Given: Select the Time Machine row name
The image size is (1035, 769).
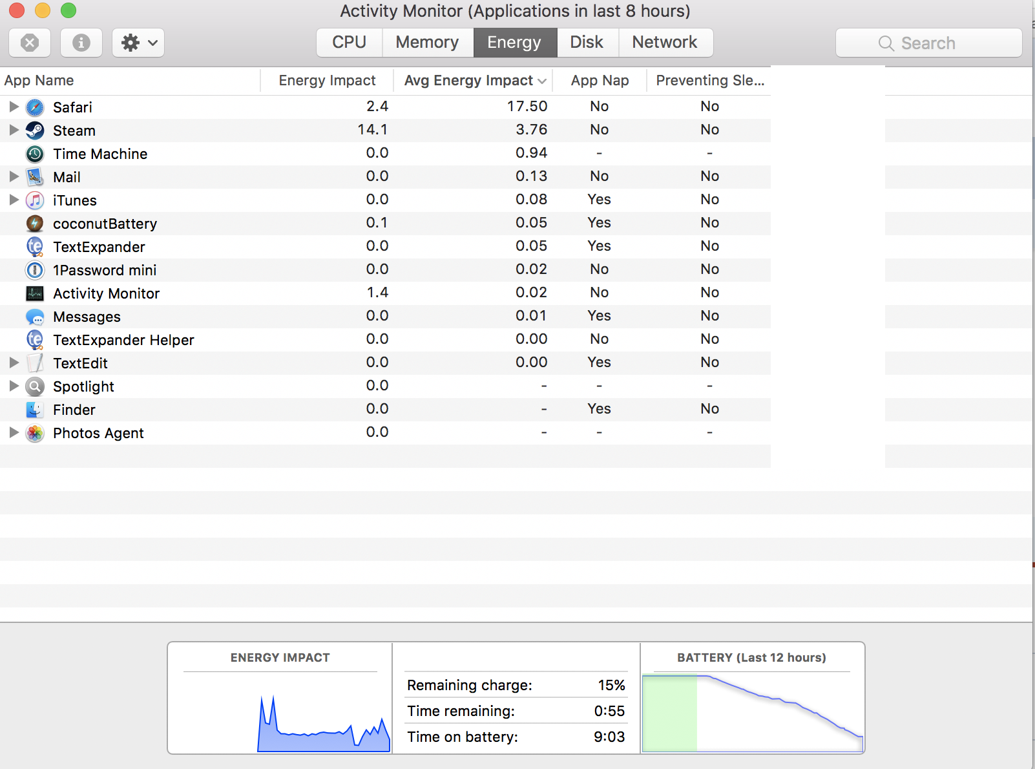Looking at the screenshot, I should pyautogui.click(x=100, y=154).
